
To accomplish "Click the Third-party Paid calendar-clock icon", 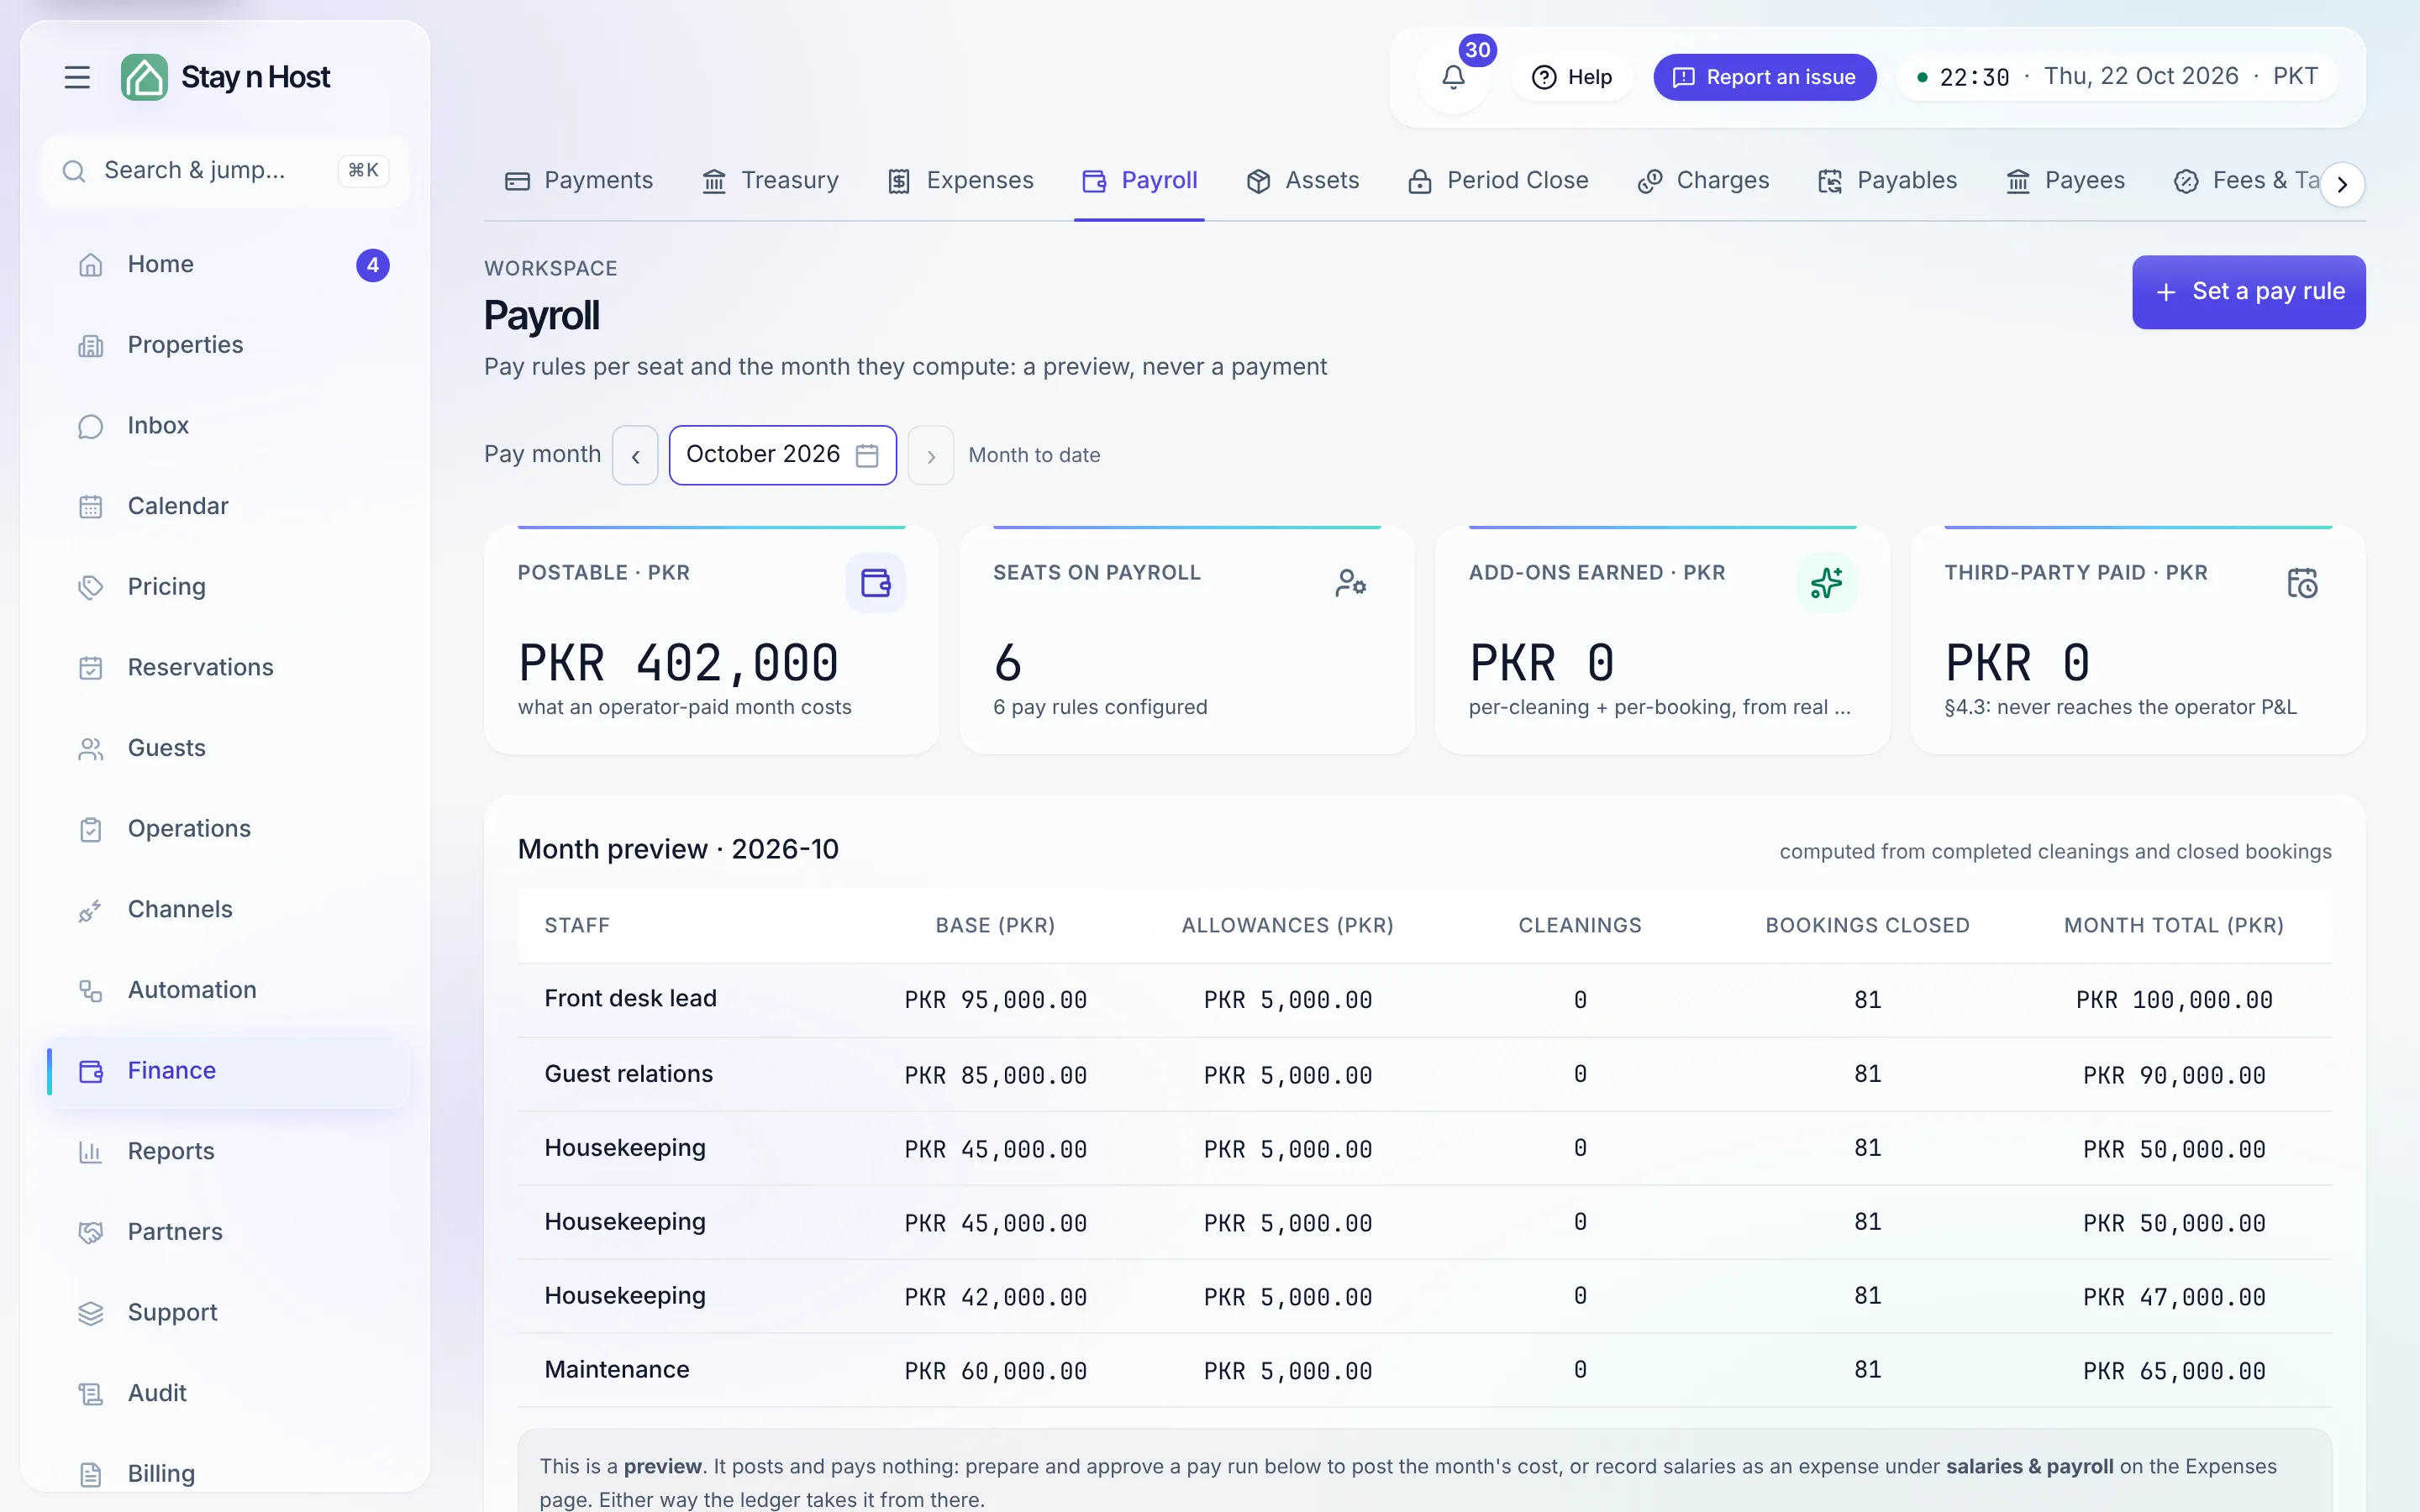I will point(2302,583).
